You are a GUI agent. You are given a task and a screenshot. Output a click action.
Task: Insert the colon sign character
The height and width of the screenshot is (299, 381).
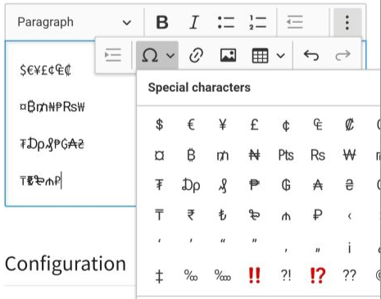click(349, 125)
